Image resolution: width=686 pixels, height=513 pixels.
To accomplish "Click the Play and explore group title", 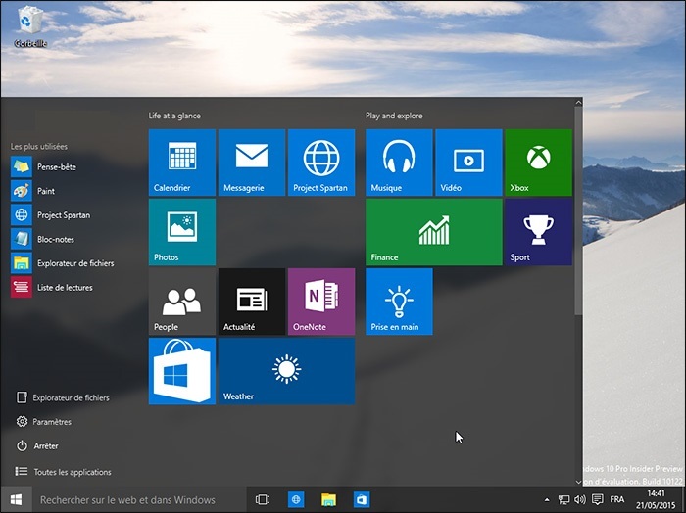I will tap(394, 116).
